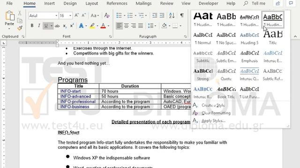This screenshot has height=168, width=300.
Task: Click the INFO-professional table link
Action: click(x=78, y=102)
